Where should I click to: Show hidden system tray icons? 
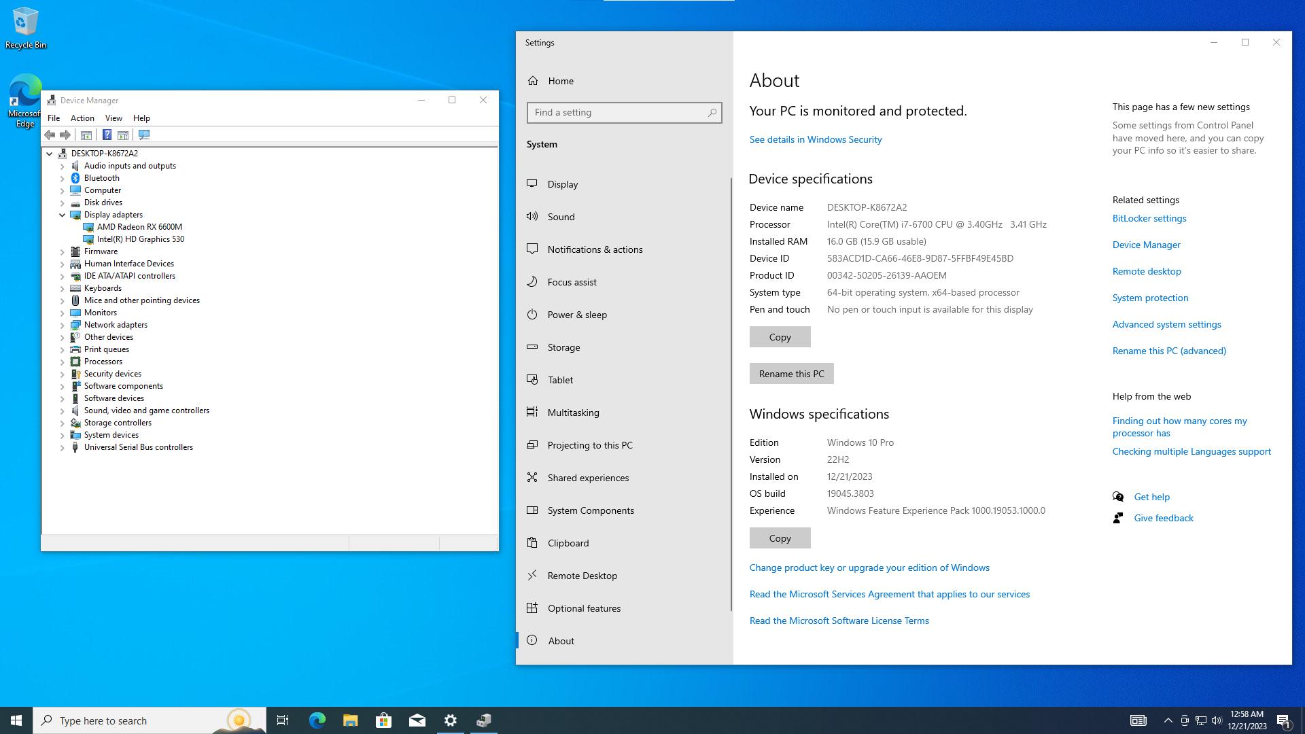coord(1168,720)
